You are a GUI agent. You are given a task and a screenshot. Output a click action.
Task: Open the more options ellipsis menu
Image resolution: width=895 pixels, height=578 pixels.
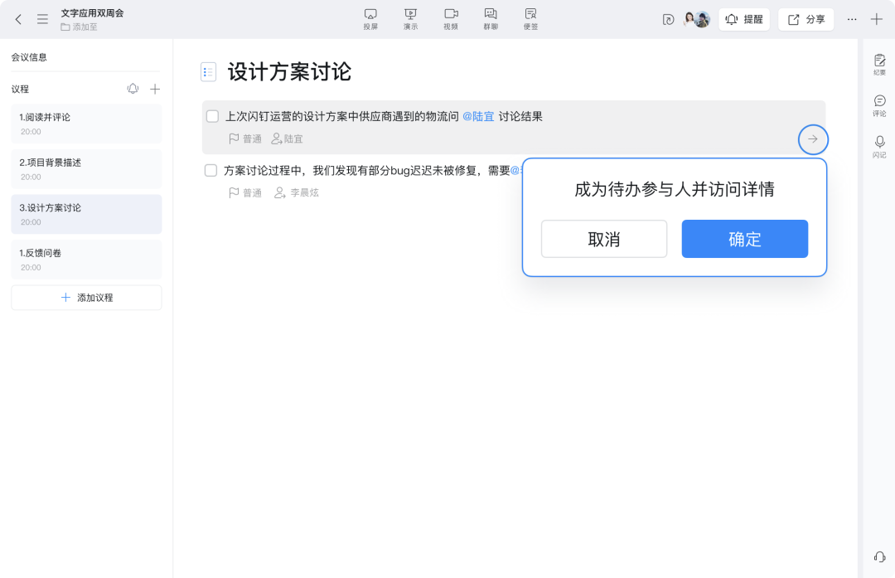[x=852, y=19]
